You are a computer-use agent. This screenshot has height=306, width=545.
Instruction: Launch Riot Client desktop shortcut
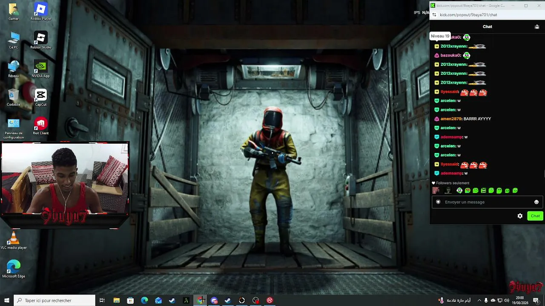(x=41, y=126)
